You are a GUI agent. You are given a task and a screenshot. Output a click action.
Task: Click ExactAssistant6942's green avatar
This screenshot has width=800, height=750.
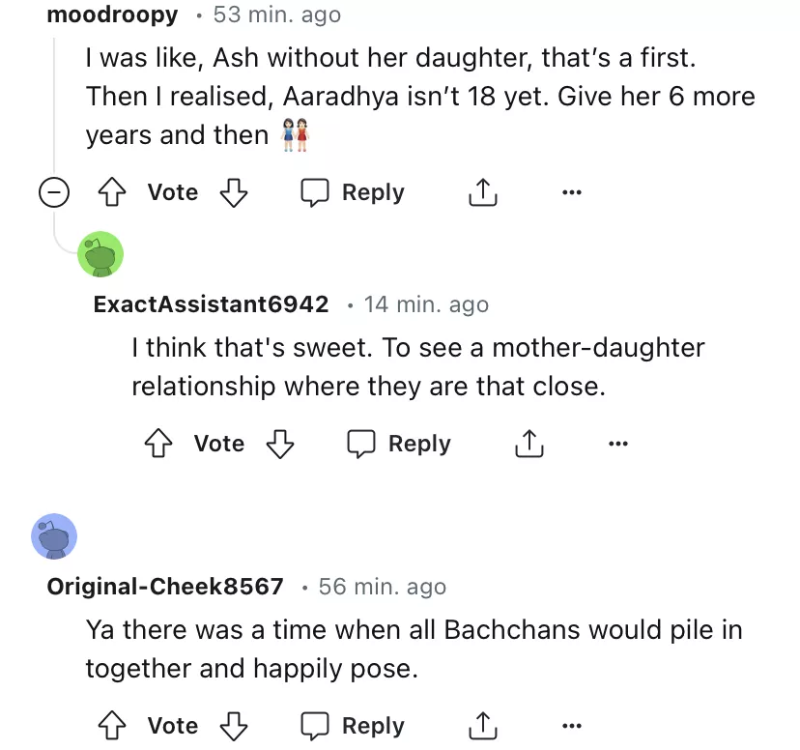coord(100,255)
